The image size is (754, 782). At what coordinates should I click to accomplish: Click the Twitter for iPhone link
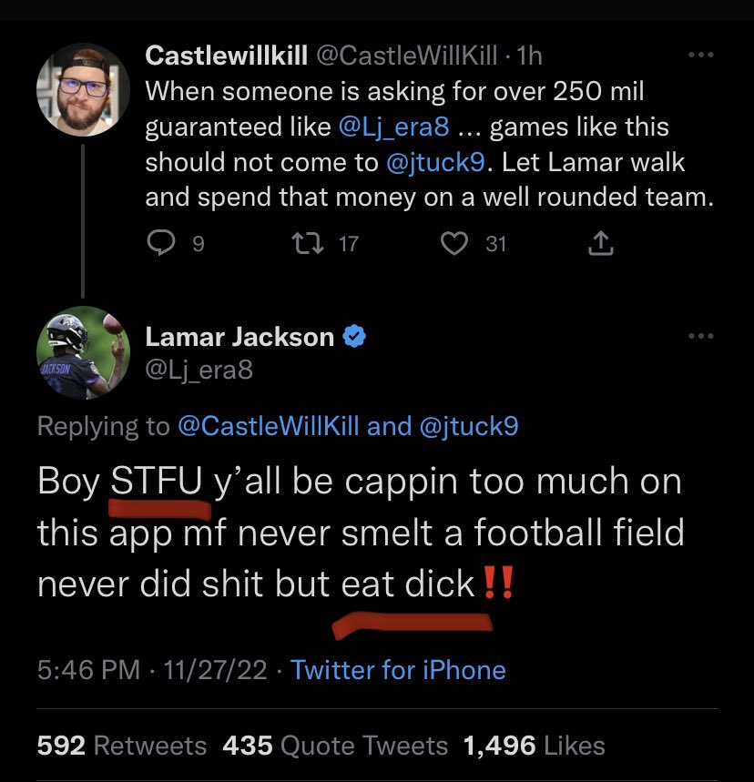398,669
